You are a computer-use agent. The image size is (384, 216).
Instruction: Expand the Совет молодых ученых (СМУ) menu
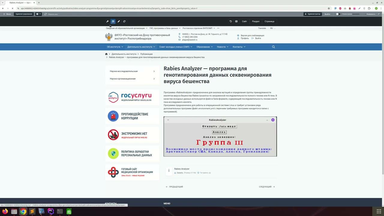[x=176, y=47]
